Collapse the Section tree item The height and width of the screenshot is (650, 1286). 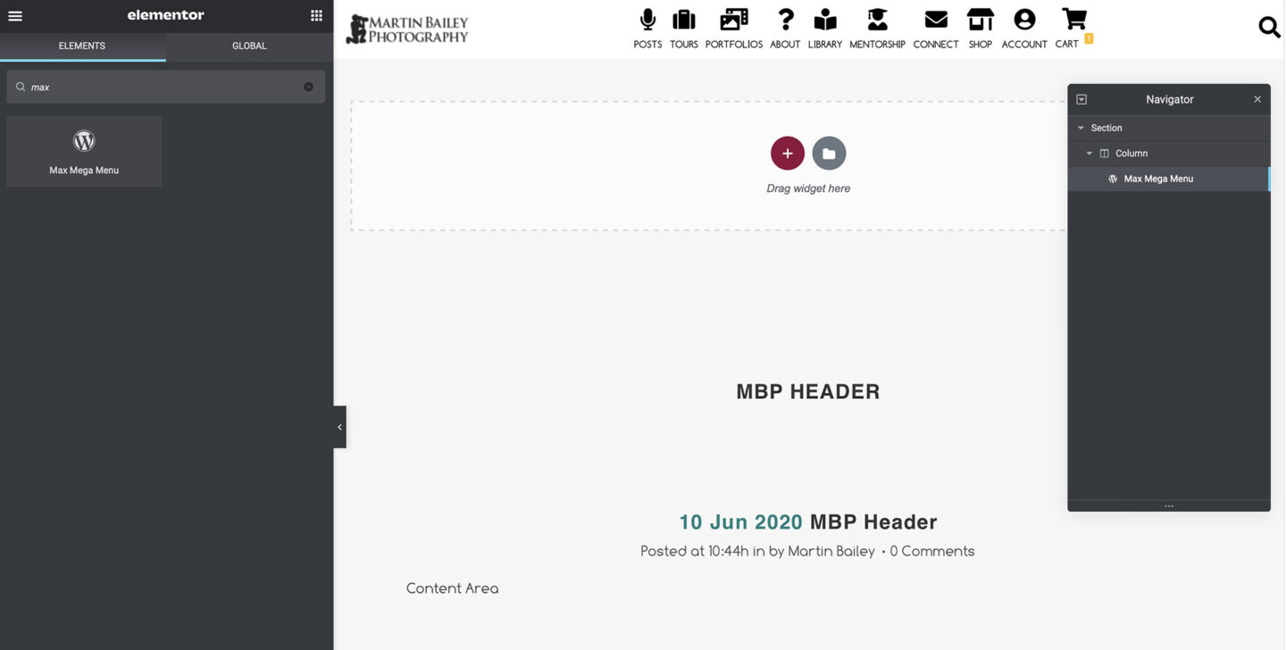(1081, 129)
